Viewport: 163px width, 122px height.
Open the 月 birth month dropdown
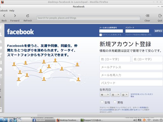(115, 95)
